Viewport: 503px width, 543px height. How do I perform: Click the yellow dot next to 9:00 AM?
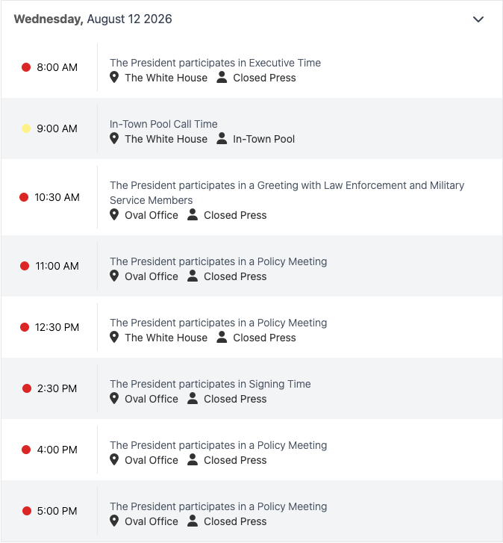tap(26, 128)
